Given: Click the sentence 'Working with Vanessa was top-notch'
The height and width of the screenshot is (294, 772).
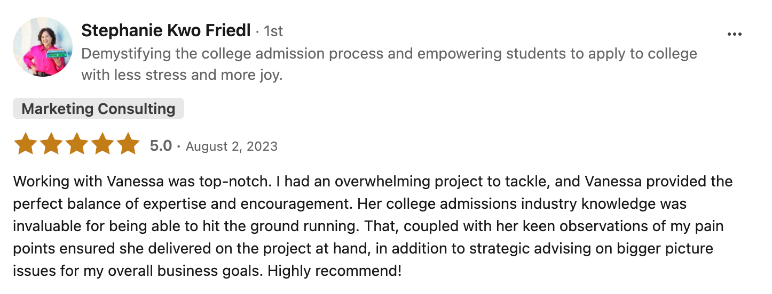Looking at the screenshot, I should [143, 182].
